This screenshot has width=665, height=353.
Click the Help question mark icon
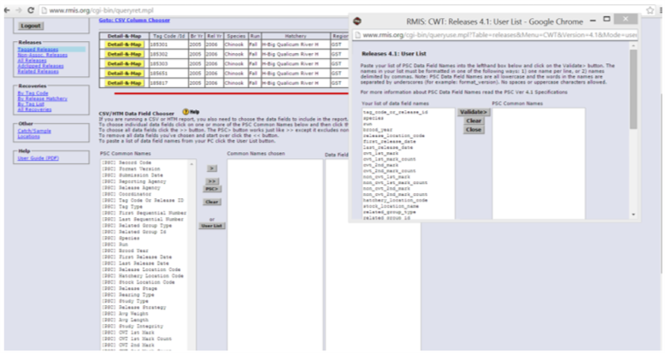(185, 112)
